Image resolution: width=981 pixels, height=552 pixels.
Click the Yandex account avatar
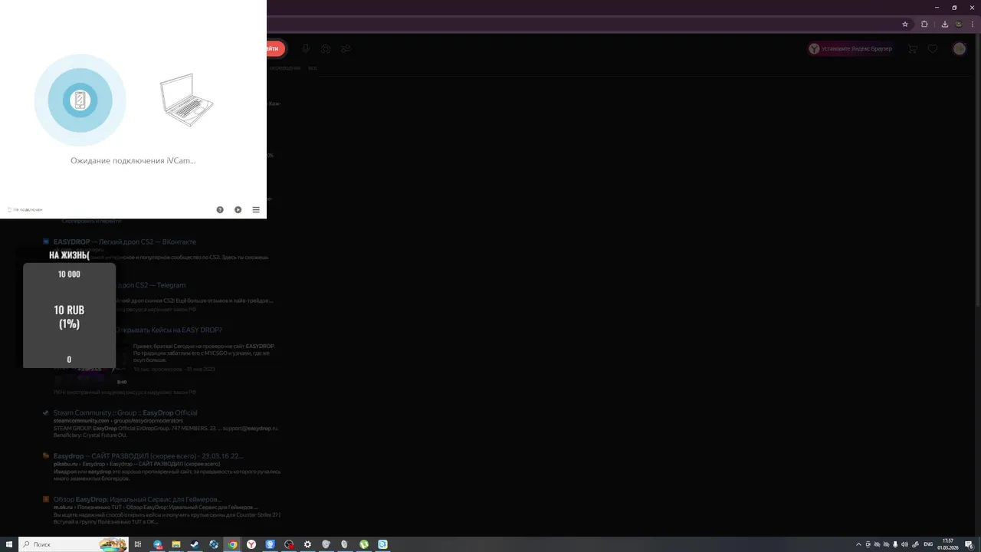(960, 48)
